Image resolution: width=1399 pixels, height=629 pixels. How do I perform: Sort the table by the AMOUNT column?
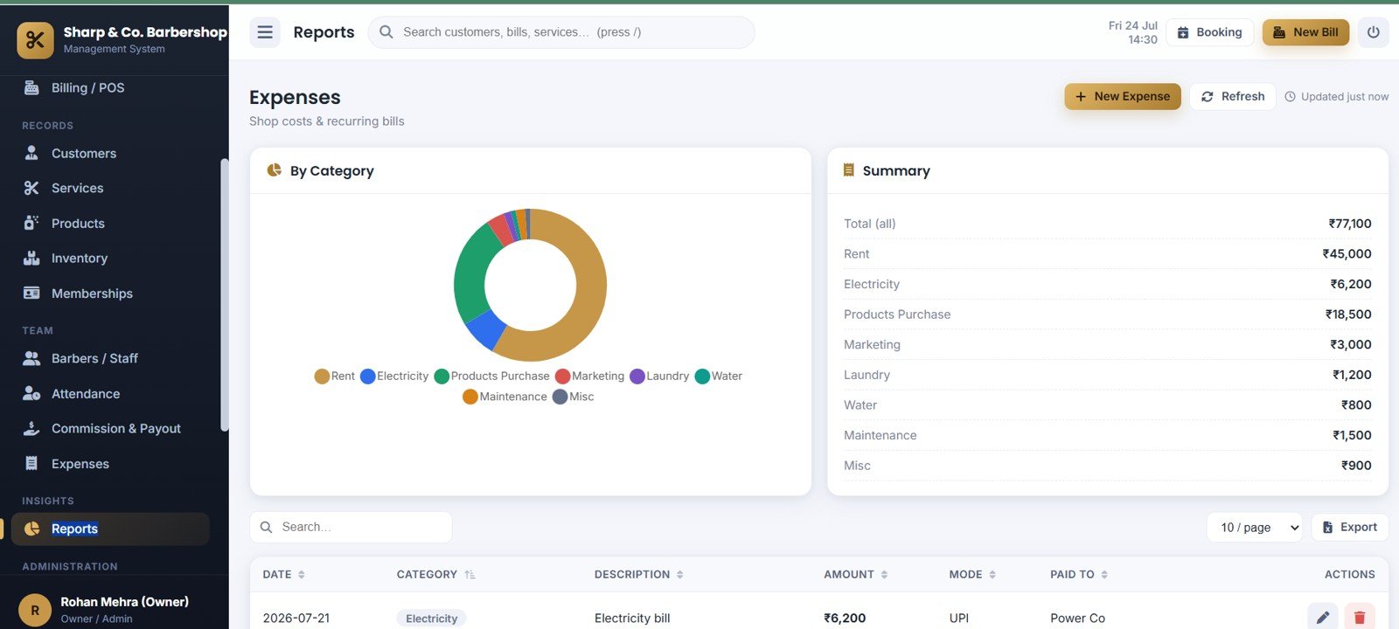(855, 575)
